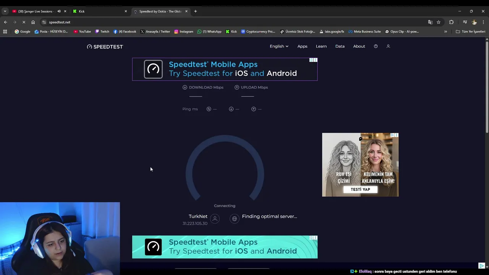489x275 pixels.
Task: Click the user account icon in header
Action: click(x=388, y=46)
